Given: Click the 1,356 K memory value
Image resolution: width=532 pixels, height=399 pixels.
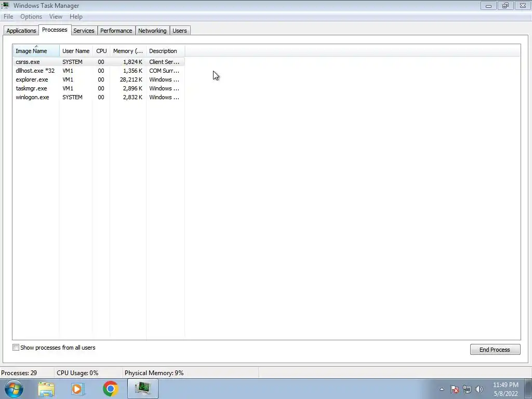Looking at the screenshot, I should 132,71.
